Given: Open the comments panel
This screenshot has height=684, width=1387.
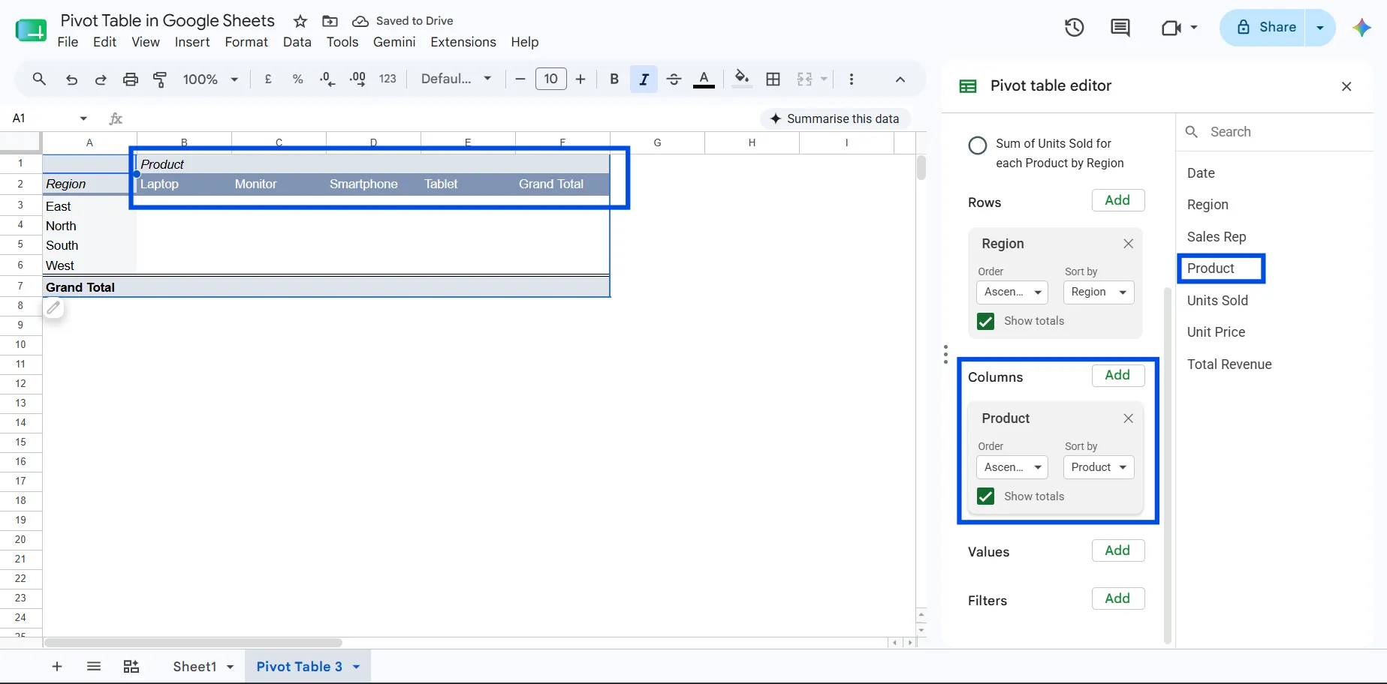Looking at the screenshot, I should click(1120, 28).
